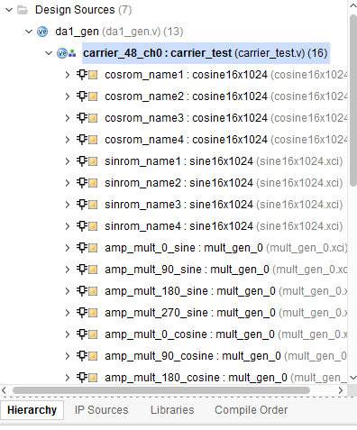
Task: Expand the cosrom_name3 IP entry
Action: (x=68, y=118)
